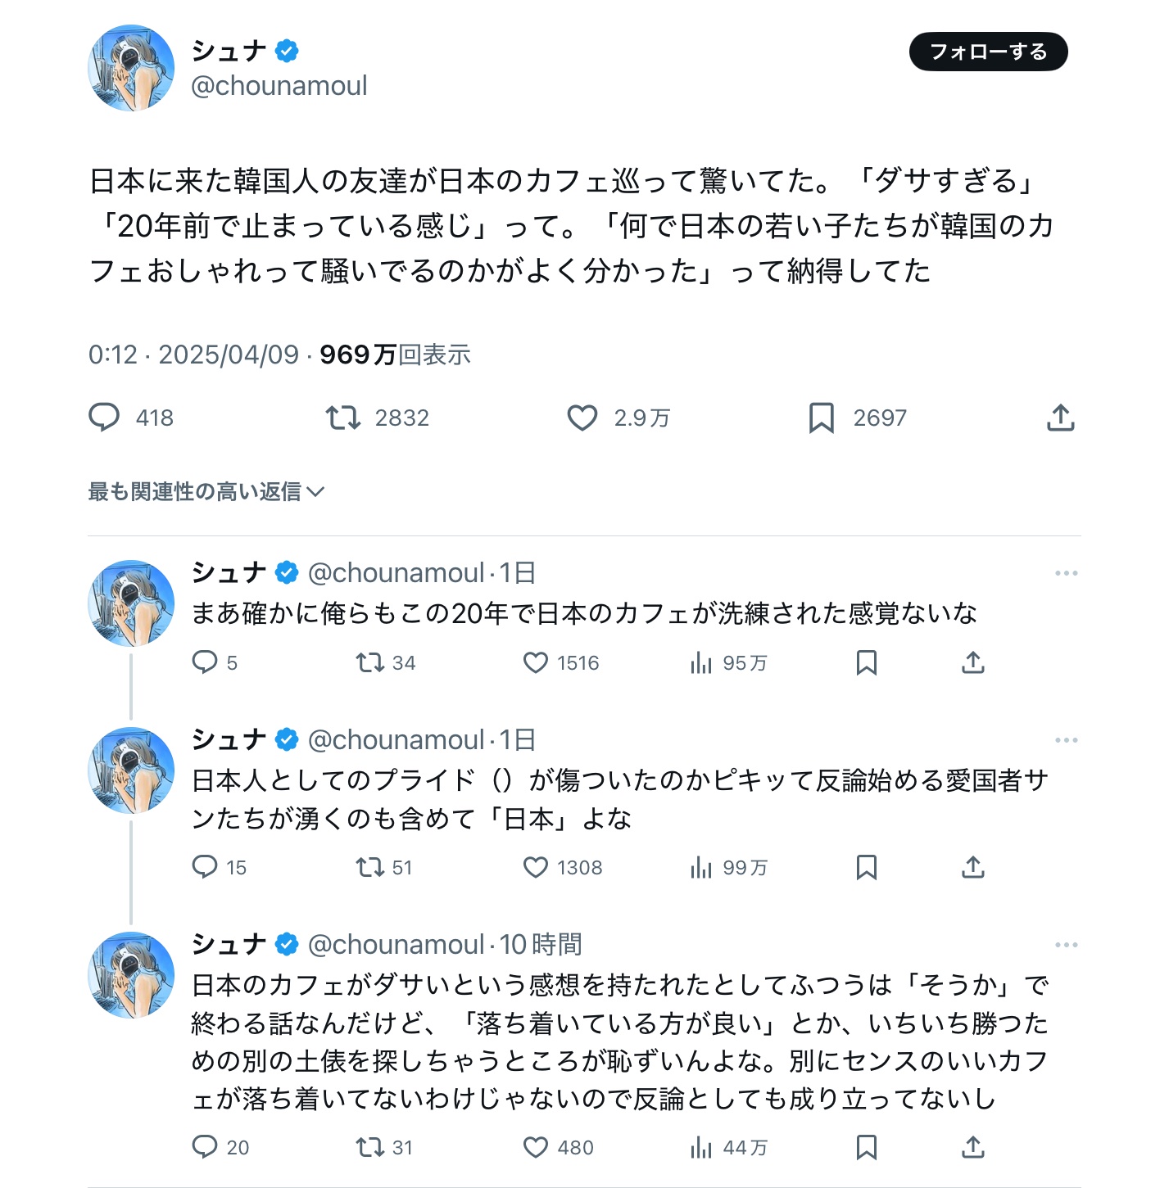Expand the 最も関連性の高い返信 sort dropdown
1169x1188 pixels.
(206, 491)
